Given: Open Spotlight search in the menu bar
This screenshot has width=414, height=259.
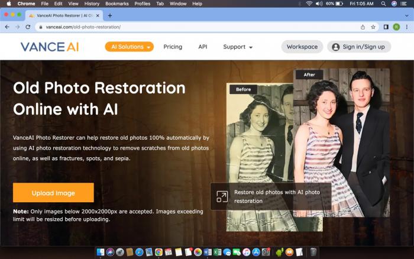Looking at the screenshot, I should (x=383, y=4).
